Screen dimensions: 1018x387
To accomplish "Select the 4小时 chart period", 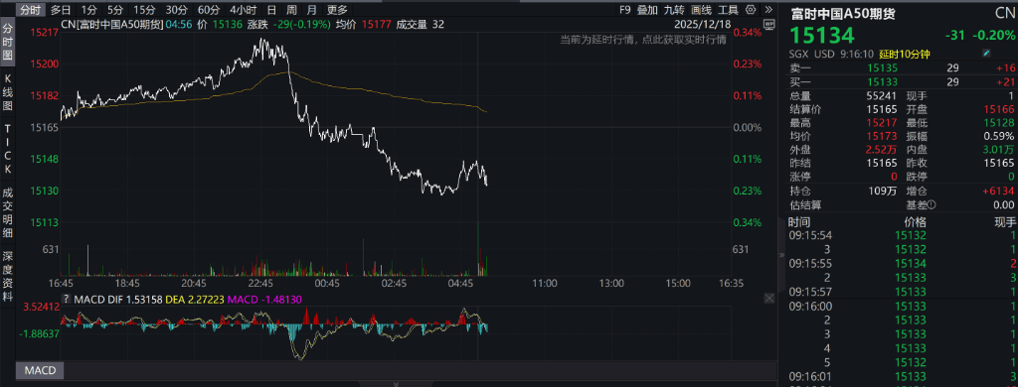I will click(243, 10).
